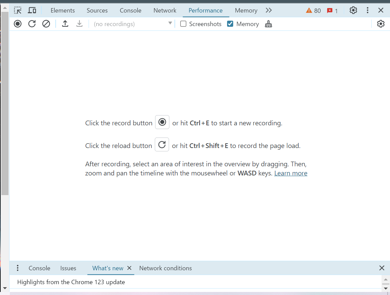Enable the Screenshots checkbox
390x295 pixels.
point(183,24)
